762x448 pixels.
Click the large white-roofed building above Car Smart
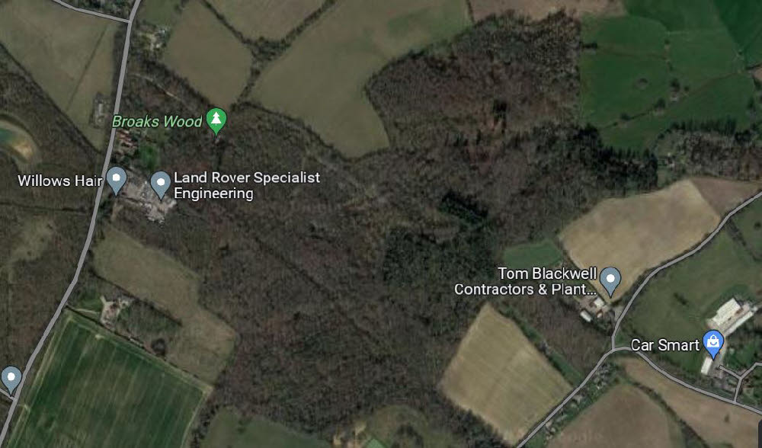point(731,315)
